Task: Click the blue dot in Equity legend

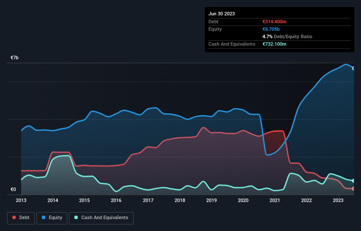Action: pos(44,217)
